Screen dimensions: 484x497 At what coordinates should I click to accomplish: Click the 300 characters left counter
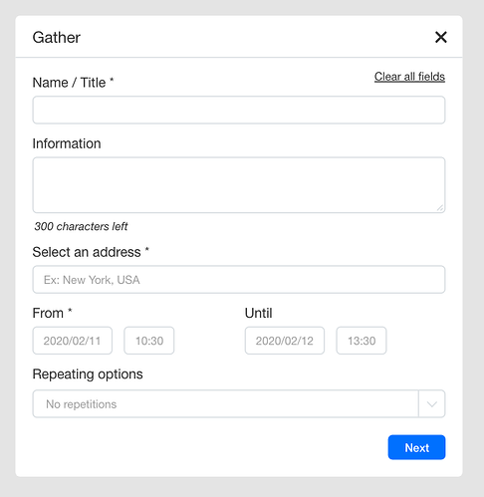click(81, 226)
